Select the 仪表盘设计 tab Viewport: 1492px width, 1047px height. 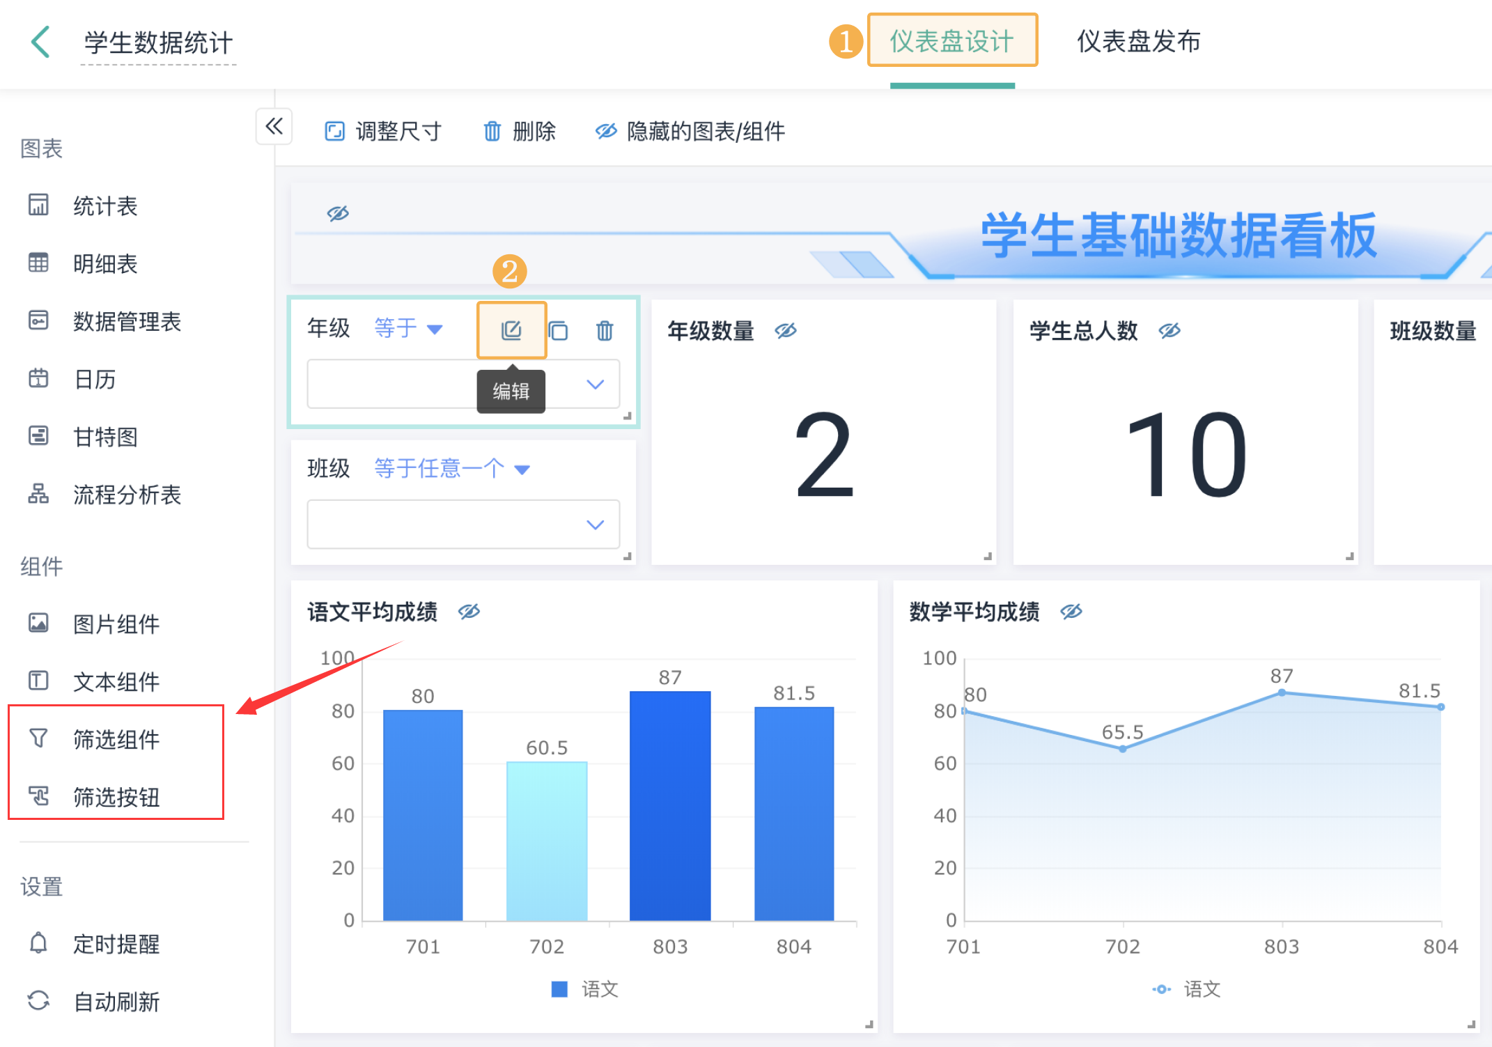click(x=951, y=41)
